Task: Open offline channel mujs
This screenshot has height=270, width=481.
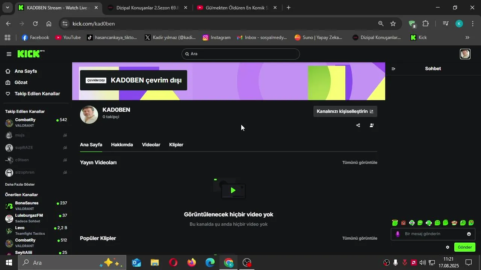Action: [36, 135]
